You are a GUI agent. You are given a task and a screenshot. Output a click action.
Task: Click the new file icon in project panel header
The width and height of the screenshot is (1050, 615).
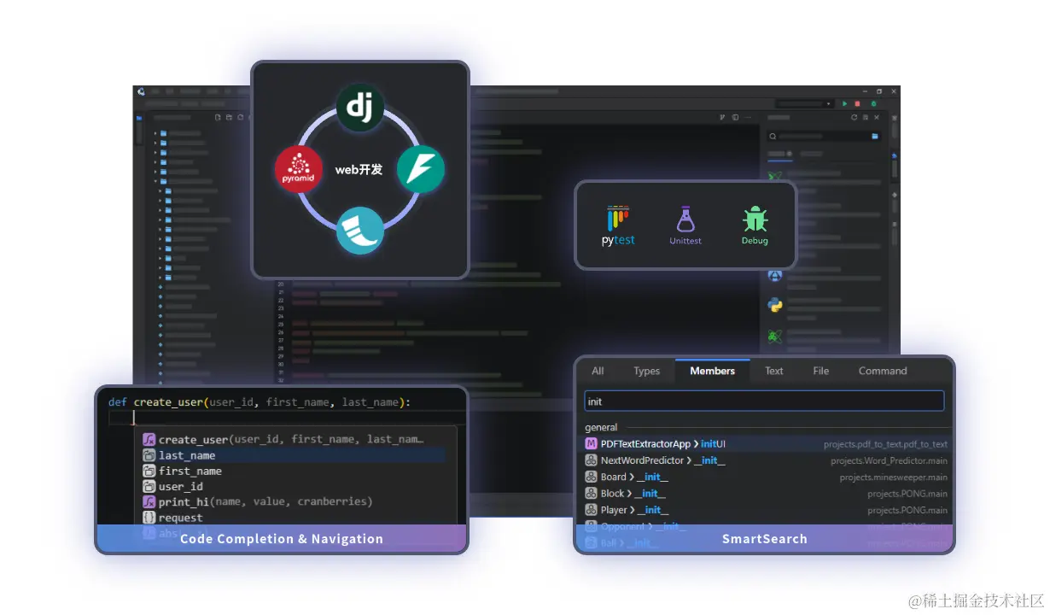[218, 117]
